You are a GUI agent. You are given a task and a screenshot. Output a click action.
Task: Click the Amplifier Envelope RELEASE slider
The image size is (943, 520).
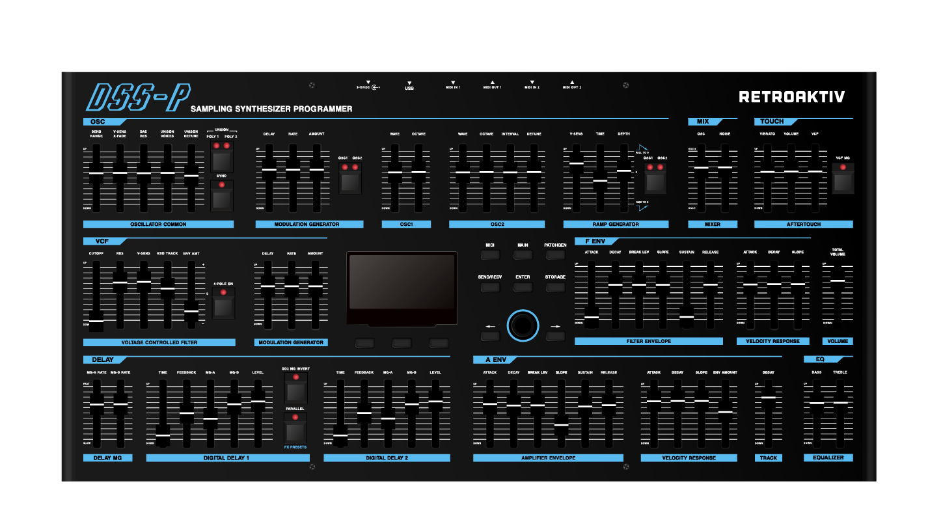tap(608, 414)
